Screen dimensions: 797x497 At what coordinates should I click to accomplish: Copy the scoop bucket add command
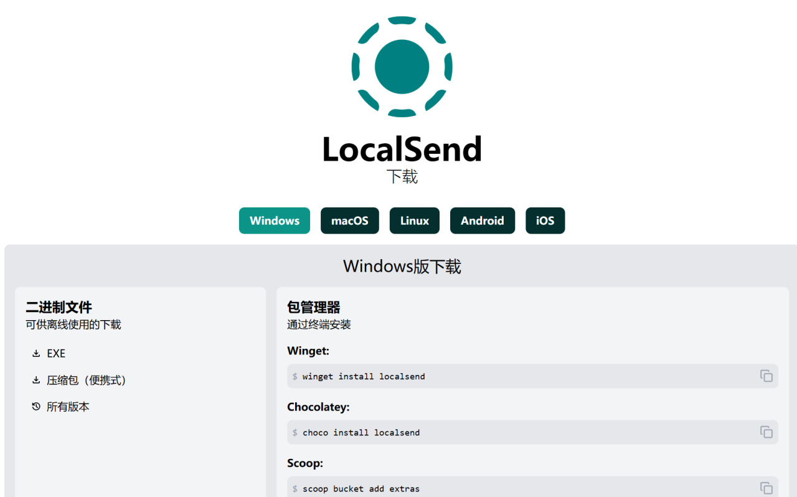point(766,488)
